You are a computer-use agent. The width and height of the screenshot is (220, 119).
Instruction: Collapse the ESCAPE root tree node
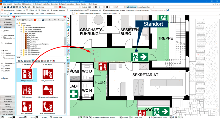click(17, 23)
